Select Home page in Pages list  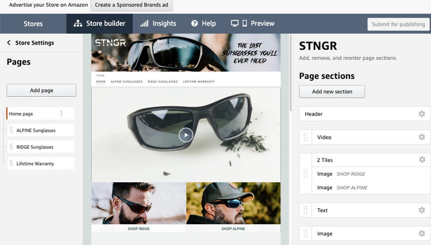coord(41,113)
